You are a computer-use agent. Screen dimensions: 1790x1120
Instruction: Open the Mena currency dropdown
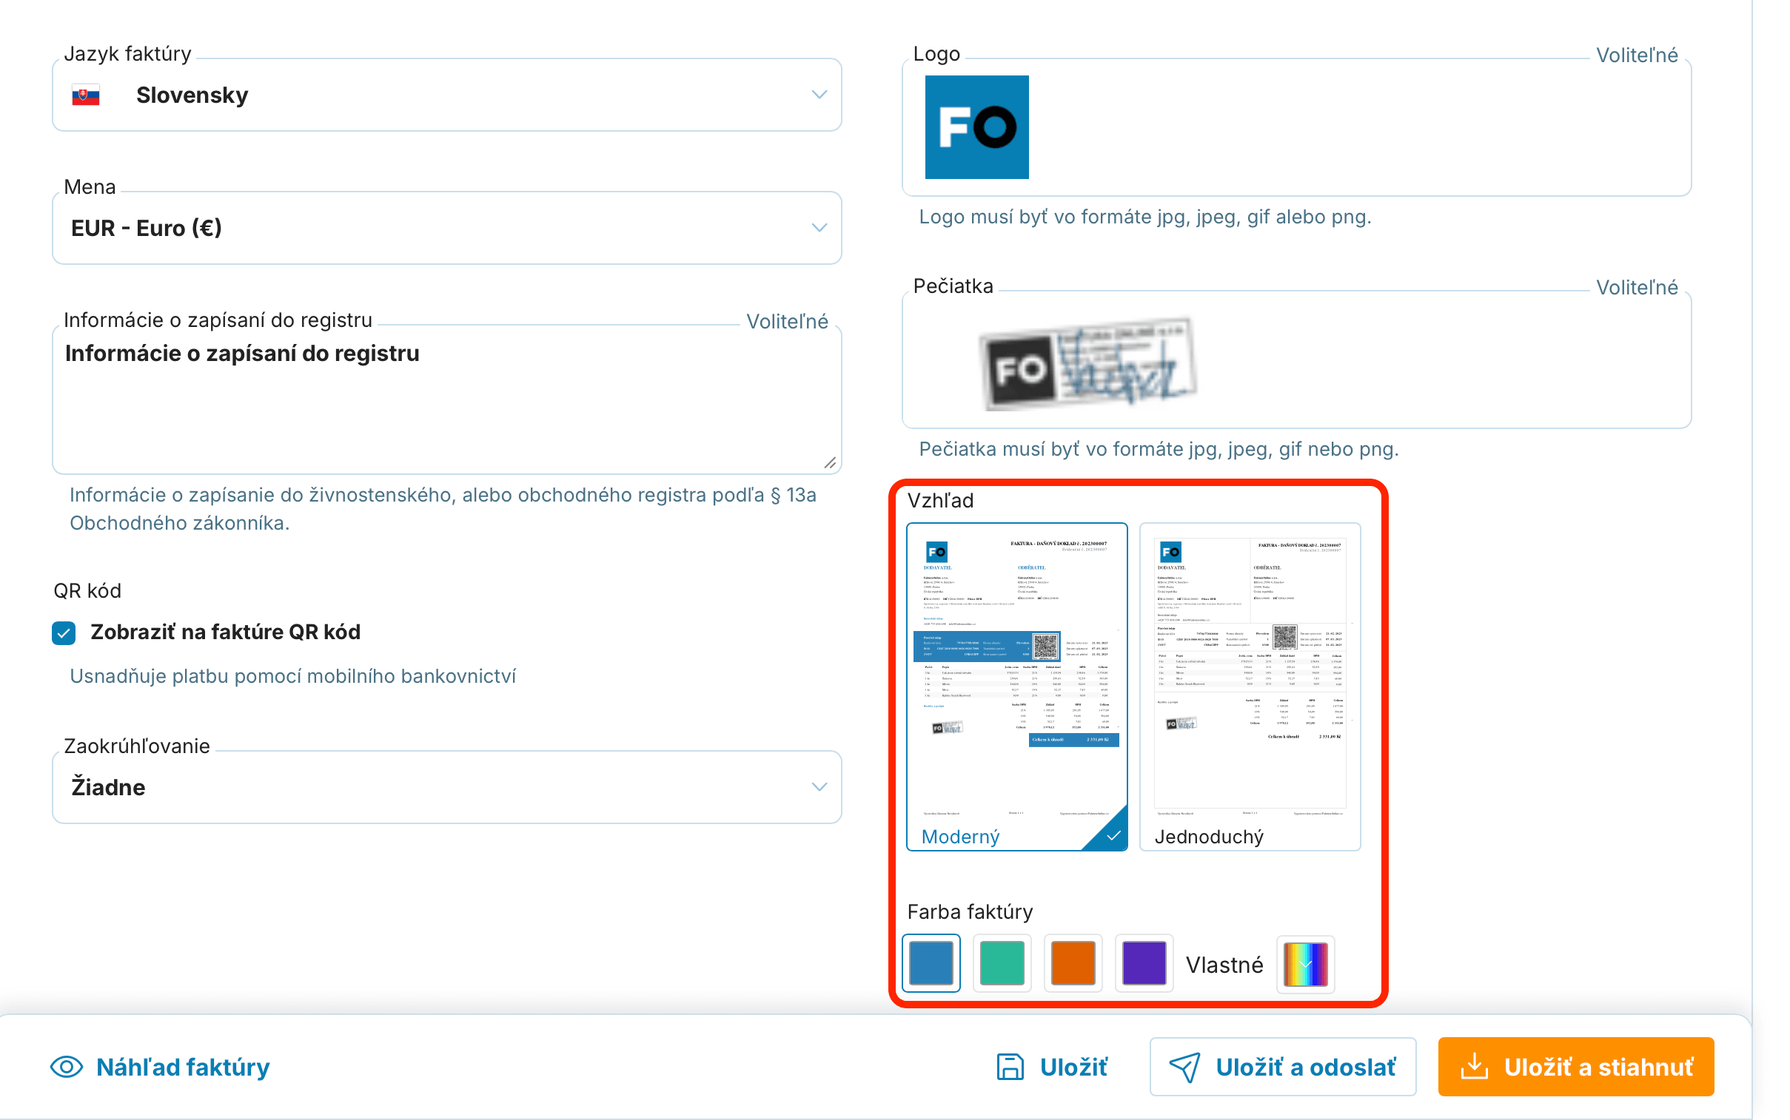point(446,228)
